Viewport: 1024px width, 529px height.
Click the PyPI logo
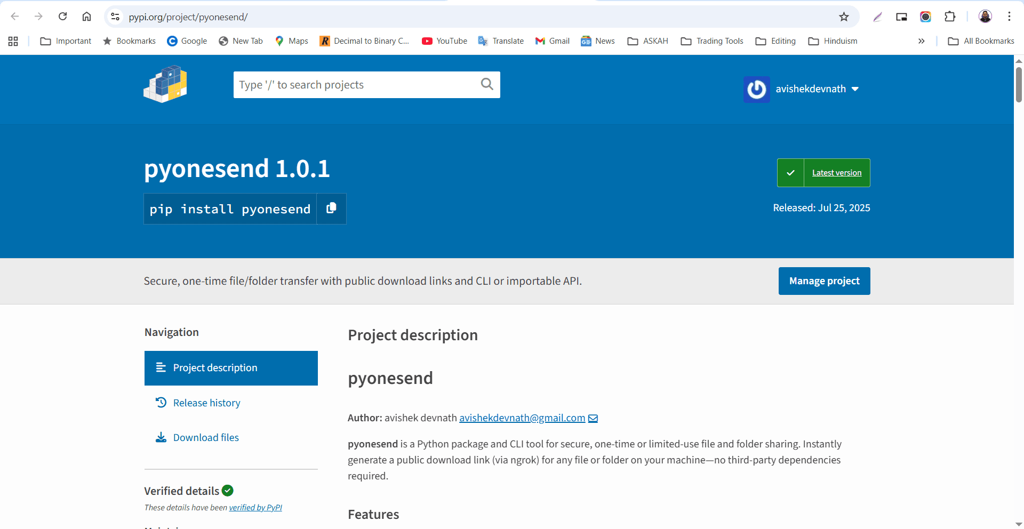(165, 84)
